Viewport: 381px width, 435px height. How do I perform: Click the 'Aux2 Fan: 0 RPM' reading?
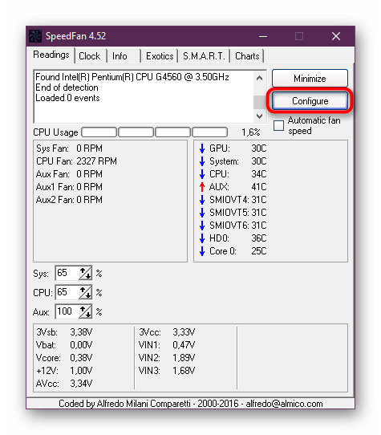click(69, 200)
